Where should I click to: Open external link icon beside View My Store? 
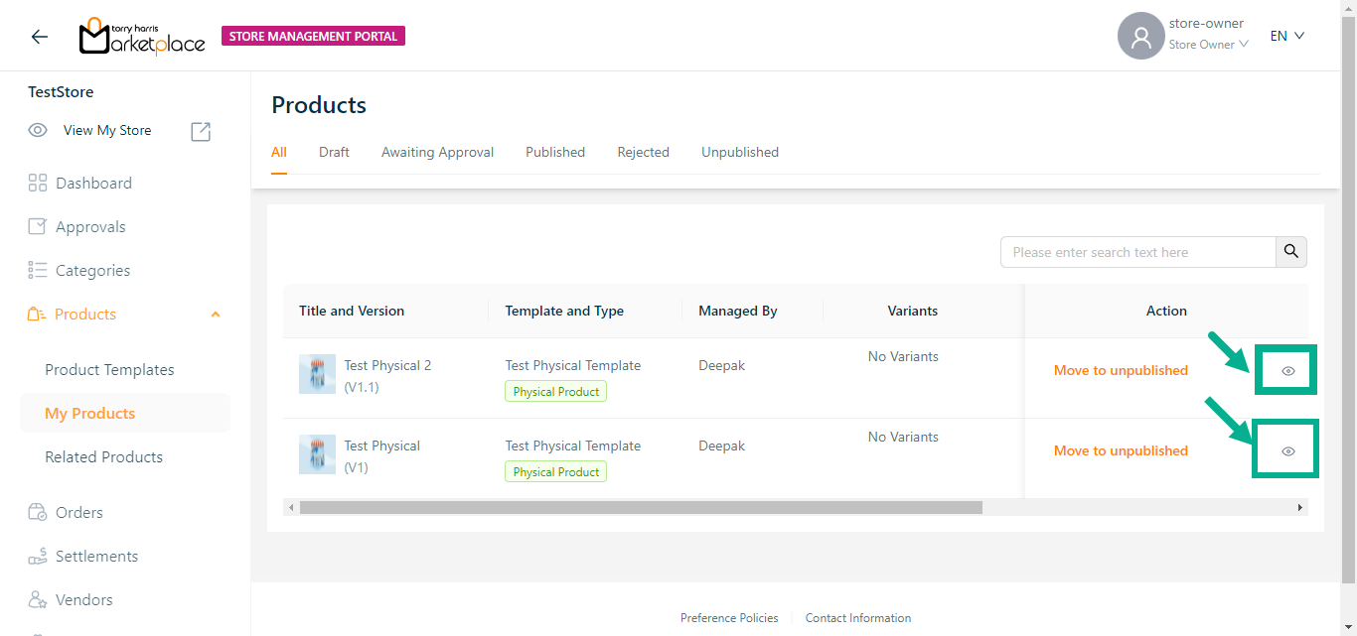click(x=201, y=131)
